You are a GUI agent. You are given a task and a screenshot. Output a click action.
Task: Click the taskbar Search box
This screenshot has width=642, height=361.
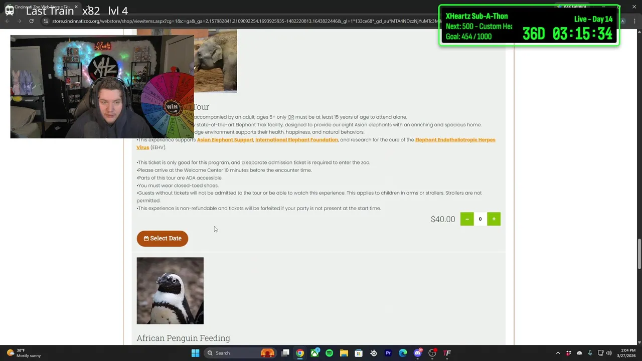pos(241,353)
